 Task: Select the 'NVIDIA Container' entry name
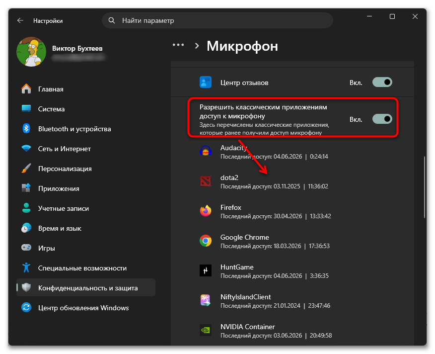(x=247, y=327)
